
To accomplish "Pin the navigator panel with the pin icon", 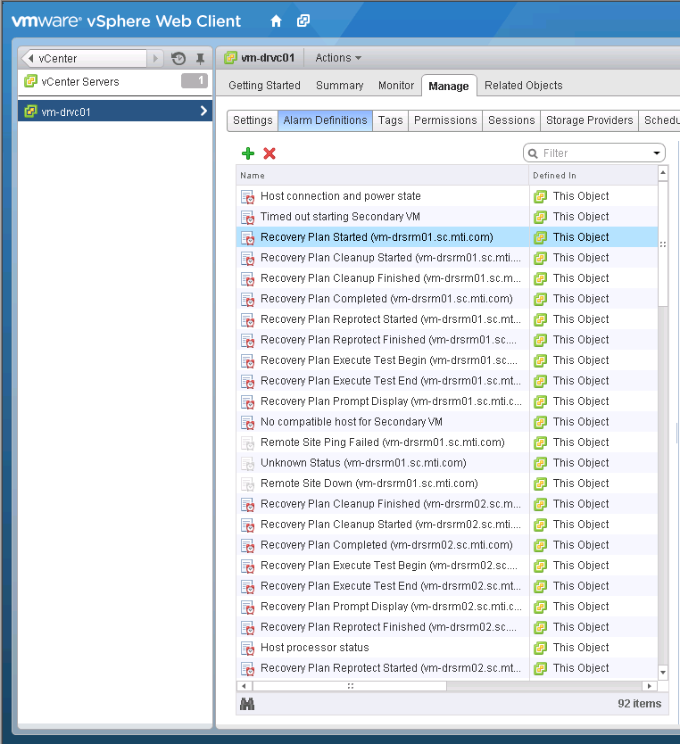I will (x=200, y=59).
